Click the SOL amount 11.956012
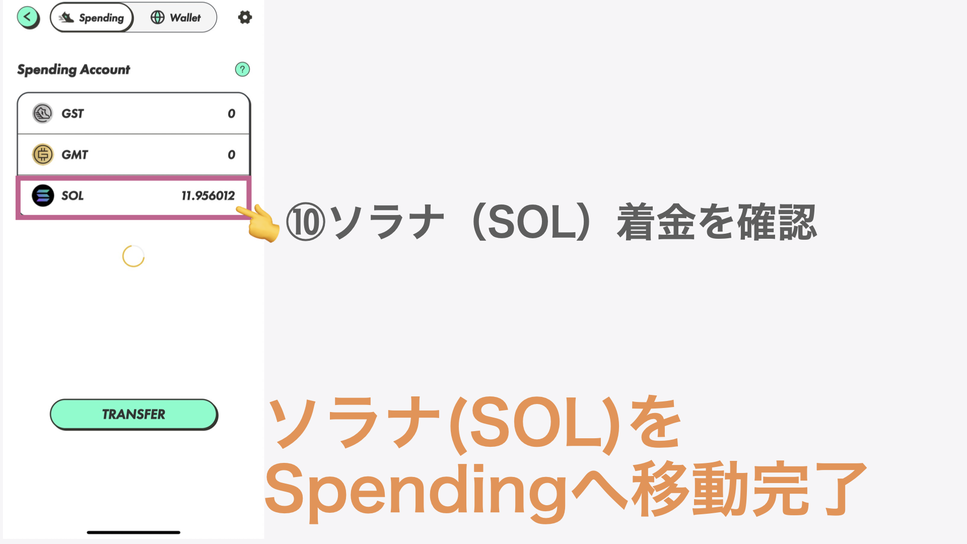967x544 pixels. [208, 196]
